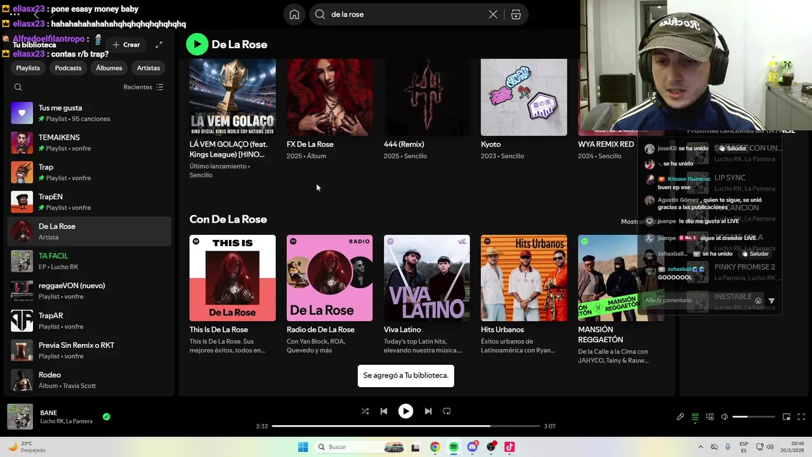Open the TrapAR playlist
This screenshot has width=812, height=457.
coord(89,321)
